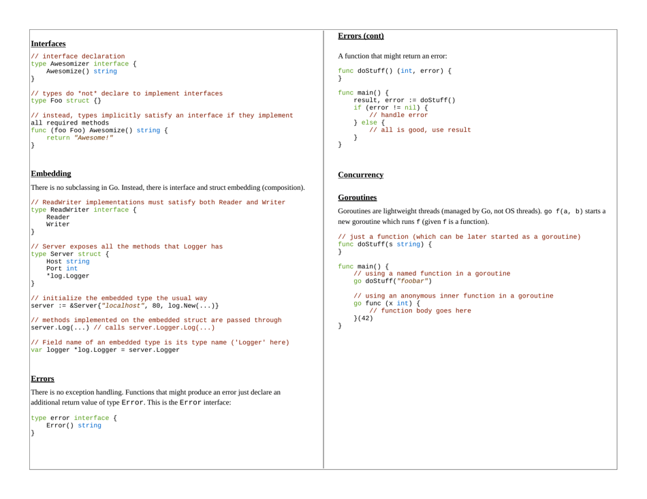647x499 pixels.
Task: Click the Embedding section heading
Action: tap(51, 174)
